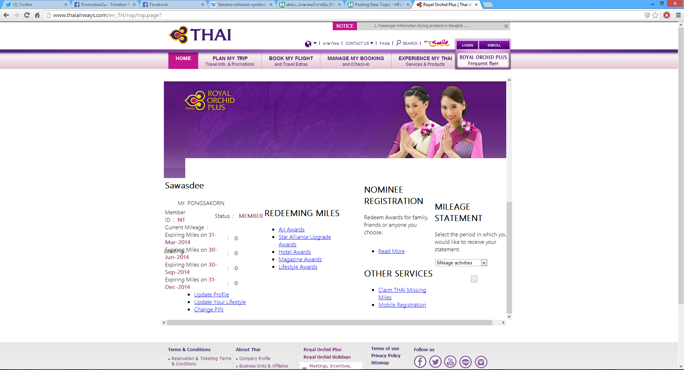This screenshot has width=684, height=370.
Task: Open the Mileage activities dropdown
Action: [x=461, y=263]
